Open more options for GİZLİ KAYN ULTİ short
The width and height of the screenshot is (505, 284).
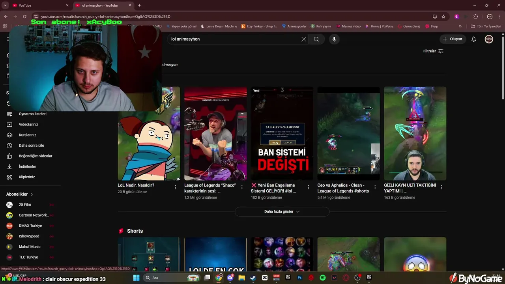point(441,187)
